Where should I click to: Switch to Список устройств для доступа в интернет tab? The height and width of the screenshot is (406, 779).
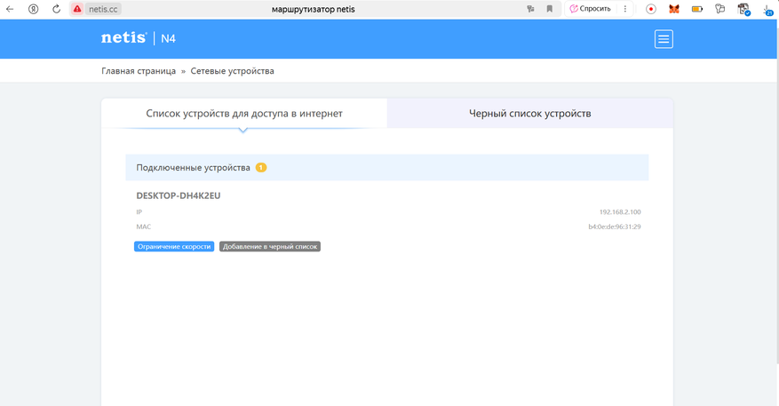click(244, 114)
